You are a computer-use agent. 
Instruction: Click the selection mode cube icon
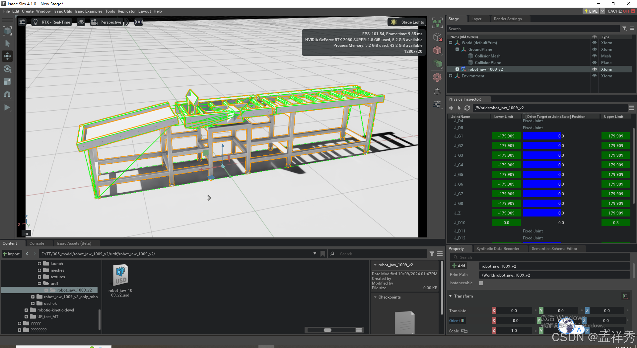pyautogui.click(x=7, y=31)
